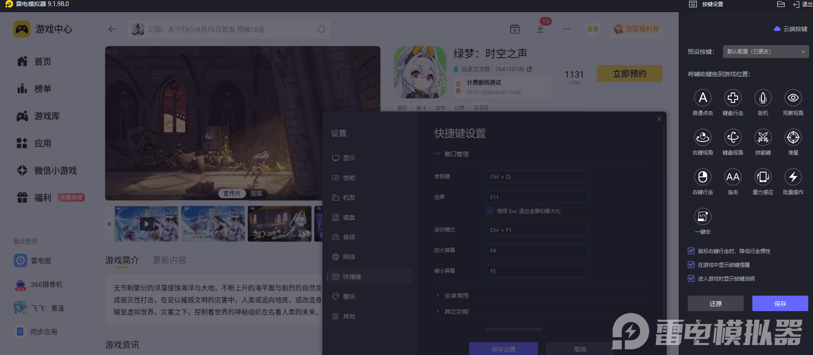The image size is (813, 355).
Task: Click the search magnifier icon in search box
Action: [321, 29]
